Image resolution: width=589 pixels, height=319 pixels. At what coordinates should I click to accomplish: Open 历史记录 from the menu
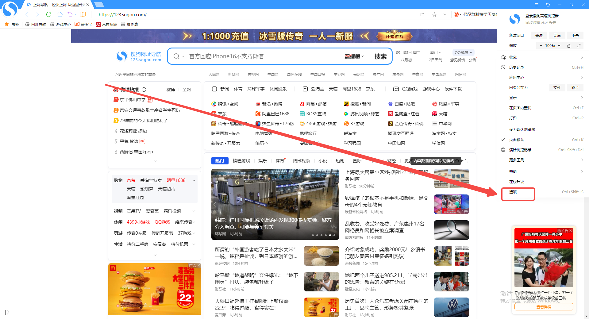pos(542,67)
